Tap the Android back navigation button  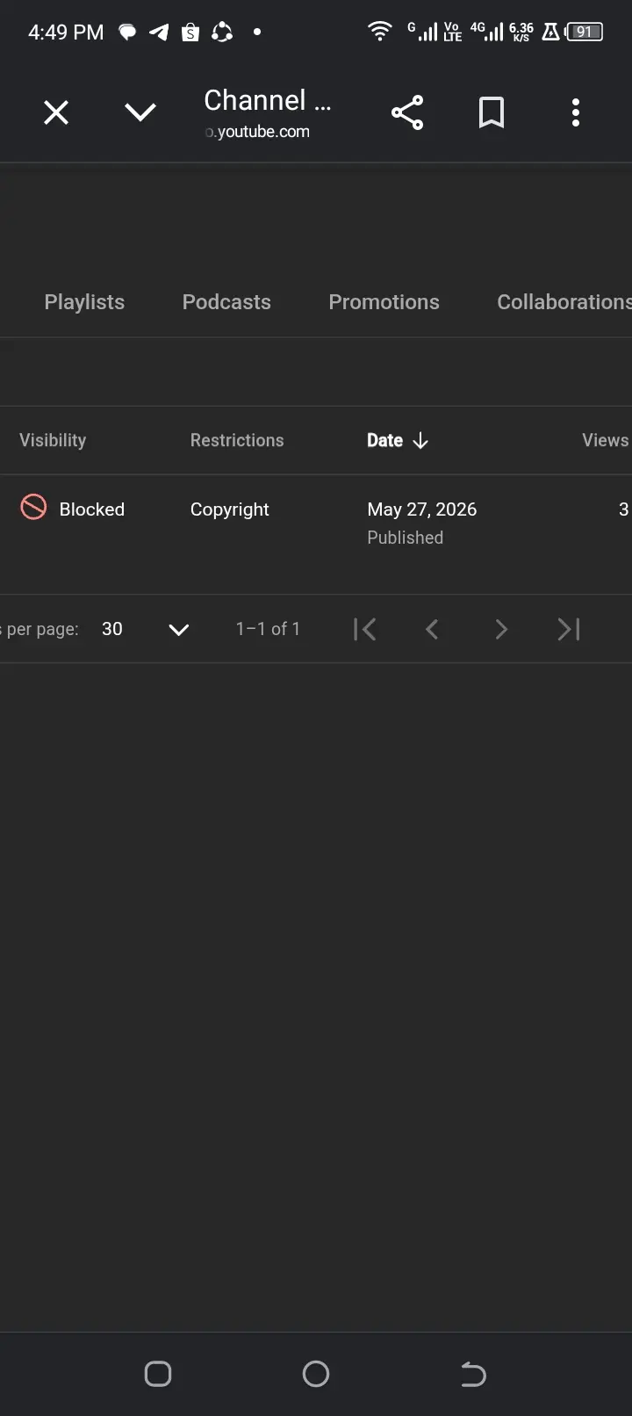pyautogui.click(x=473, y=1374)
